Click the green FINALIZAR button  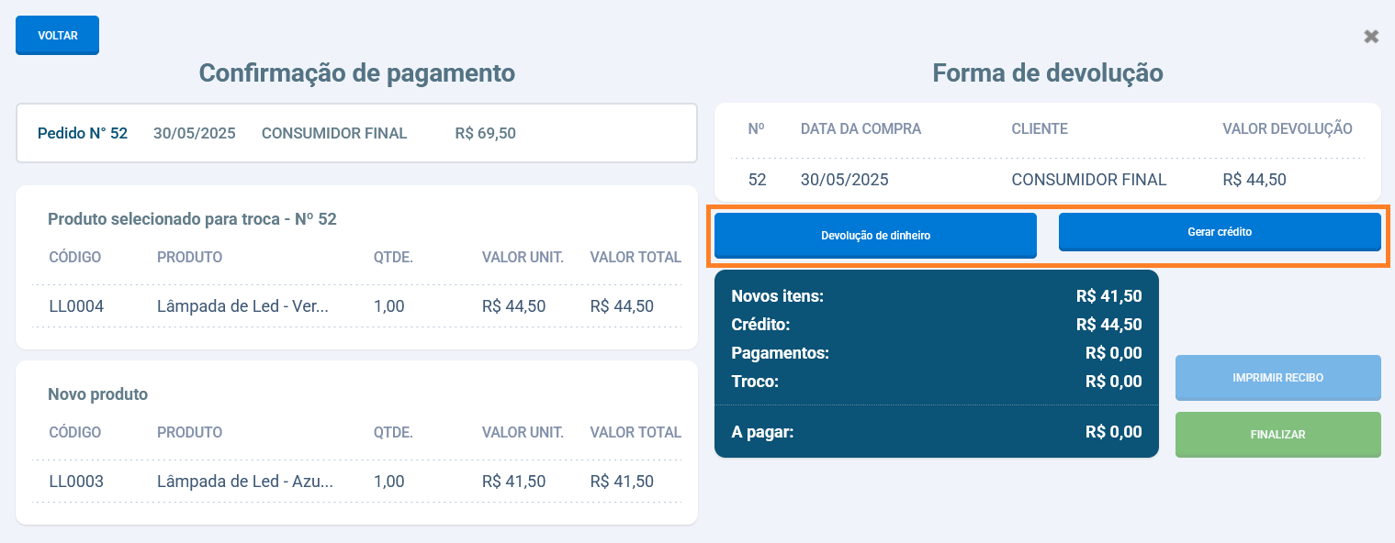pos(1277,435)
